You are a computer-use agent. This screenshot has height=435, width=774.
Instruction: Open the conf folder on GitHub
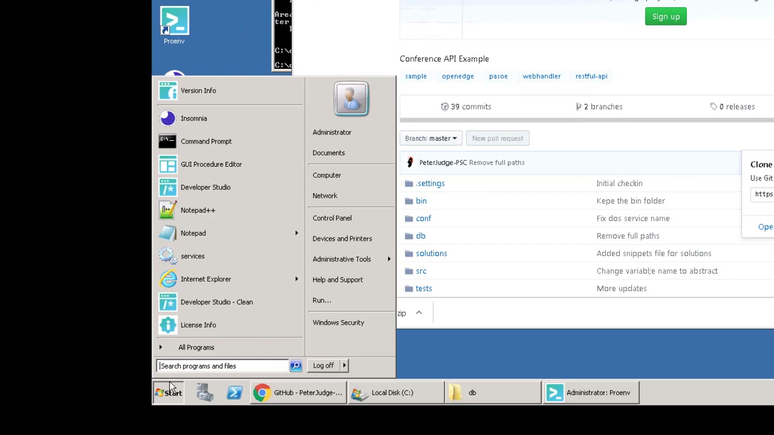(423, 218)
